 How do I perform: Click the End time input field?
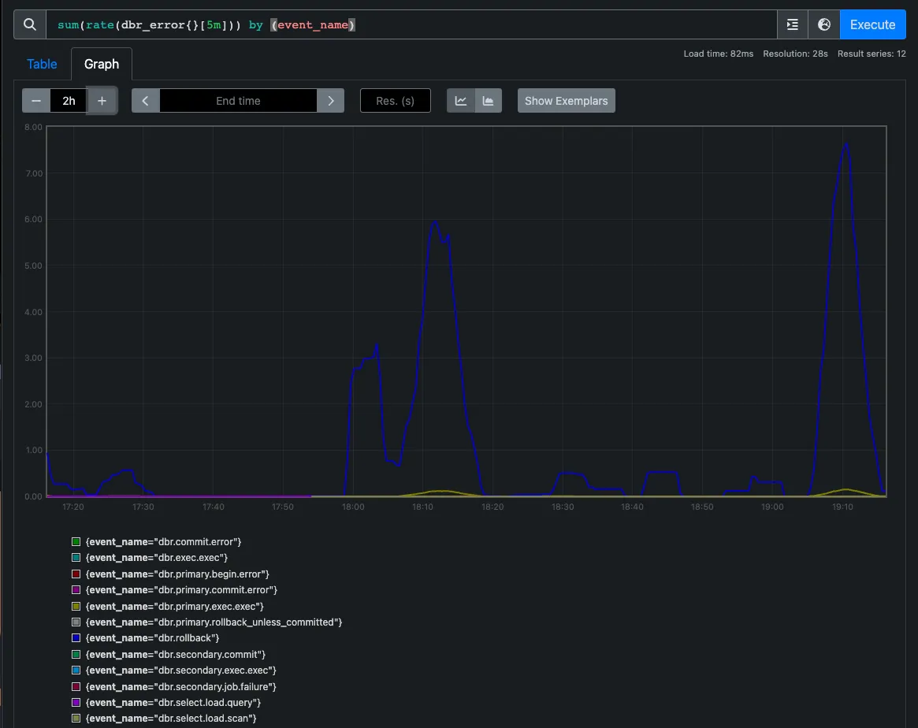tap(238, 101)
